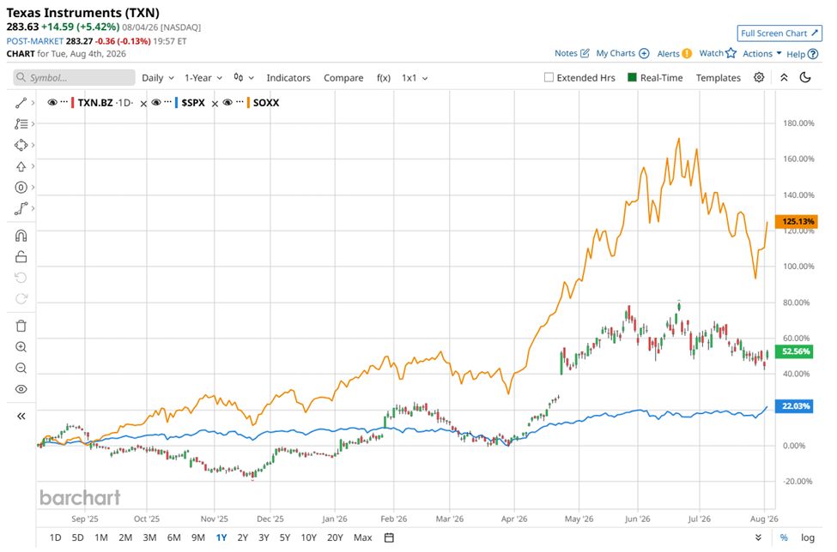837x552 pixels.
Task: Toggle log scale mode
Action: pyautogui.click(x=807, y=537)
